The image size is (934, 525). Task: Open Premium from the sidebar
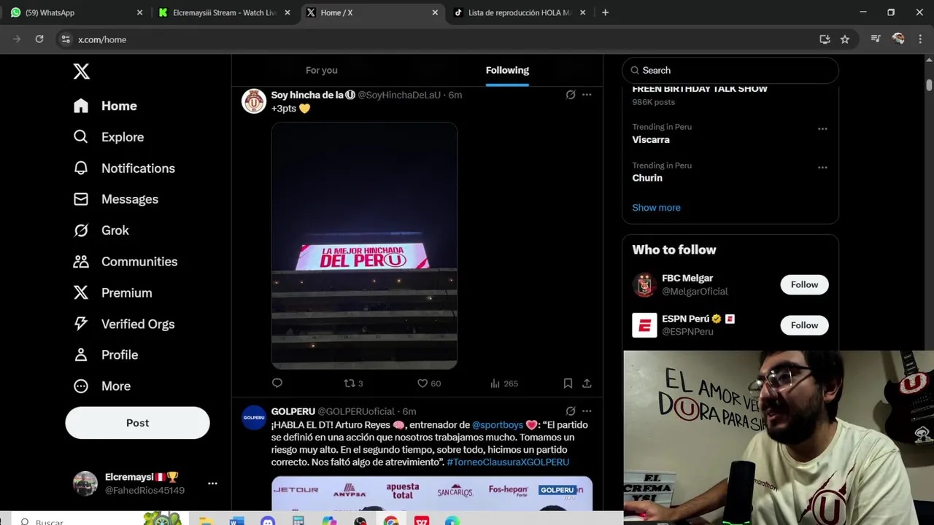pos(112,293)
